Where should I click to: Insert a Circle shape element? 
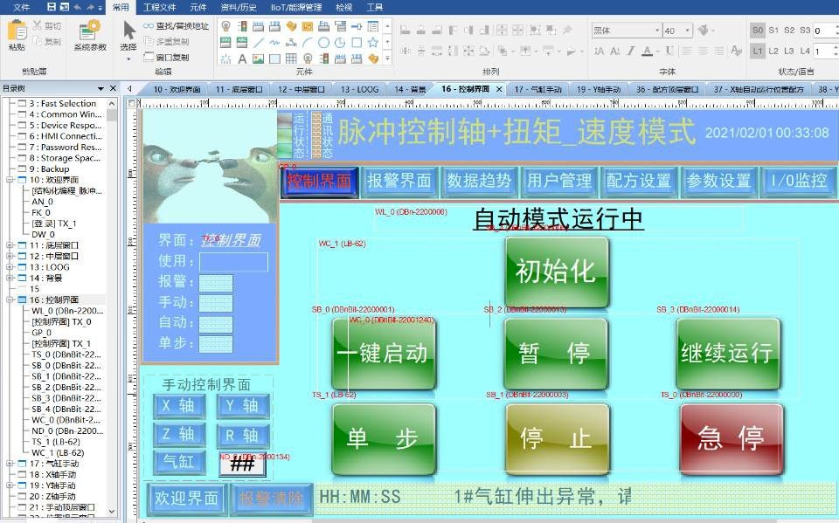(x=323, y=42)
